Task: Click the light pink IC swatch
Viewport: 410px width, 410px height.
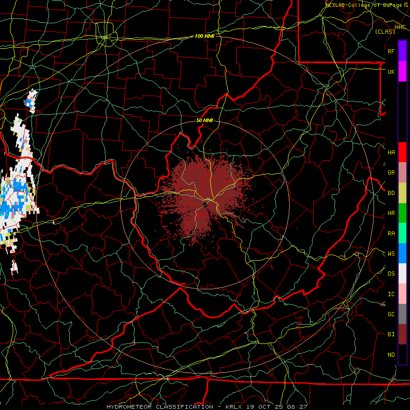Action: coord(402,294)
